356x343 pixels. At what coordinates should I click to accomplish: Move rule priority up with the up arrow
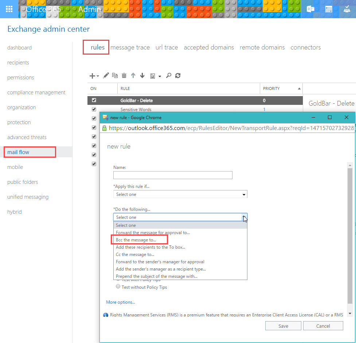pyautogui.click(x=133, y=75)
